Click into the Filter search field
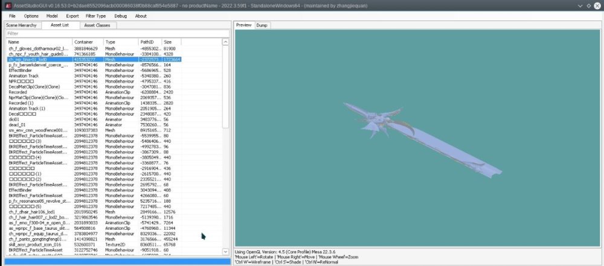This screenshot has height=266, width=604. pos(115,34)
